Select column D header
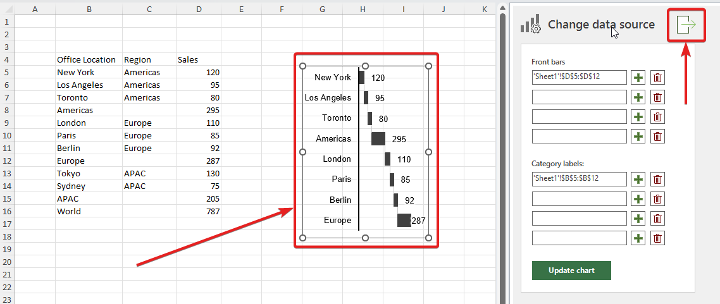 tap(199, 9)
